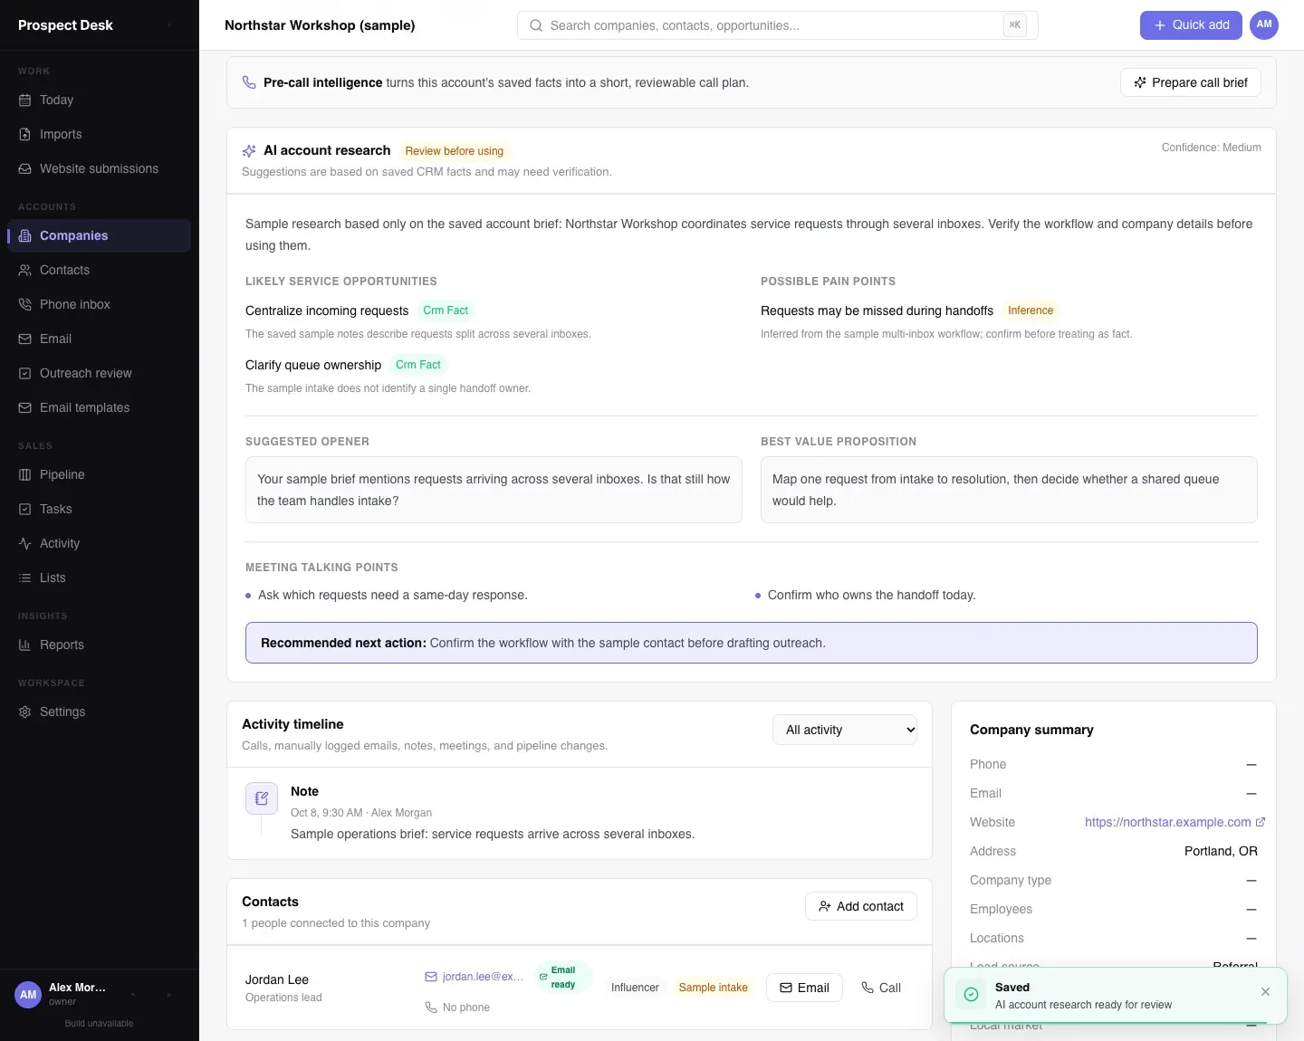Click the Activity pulse icon
The width and height of the screenshot is (1304, 1041).
pyautogui.click(x=25, y=543)
